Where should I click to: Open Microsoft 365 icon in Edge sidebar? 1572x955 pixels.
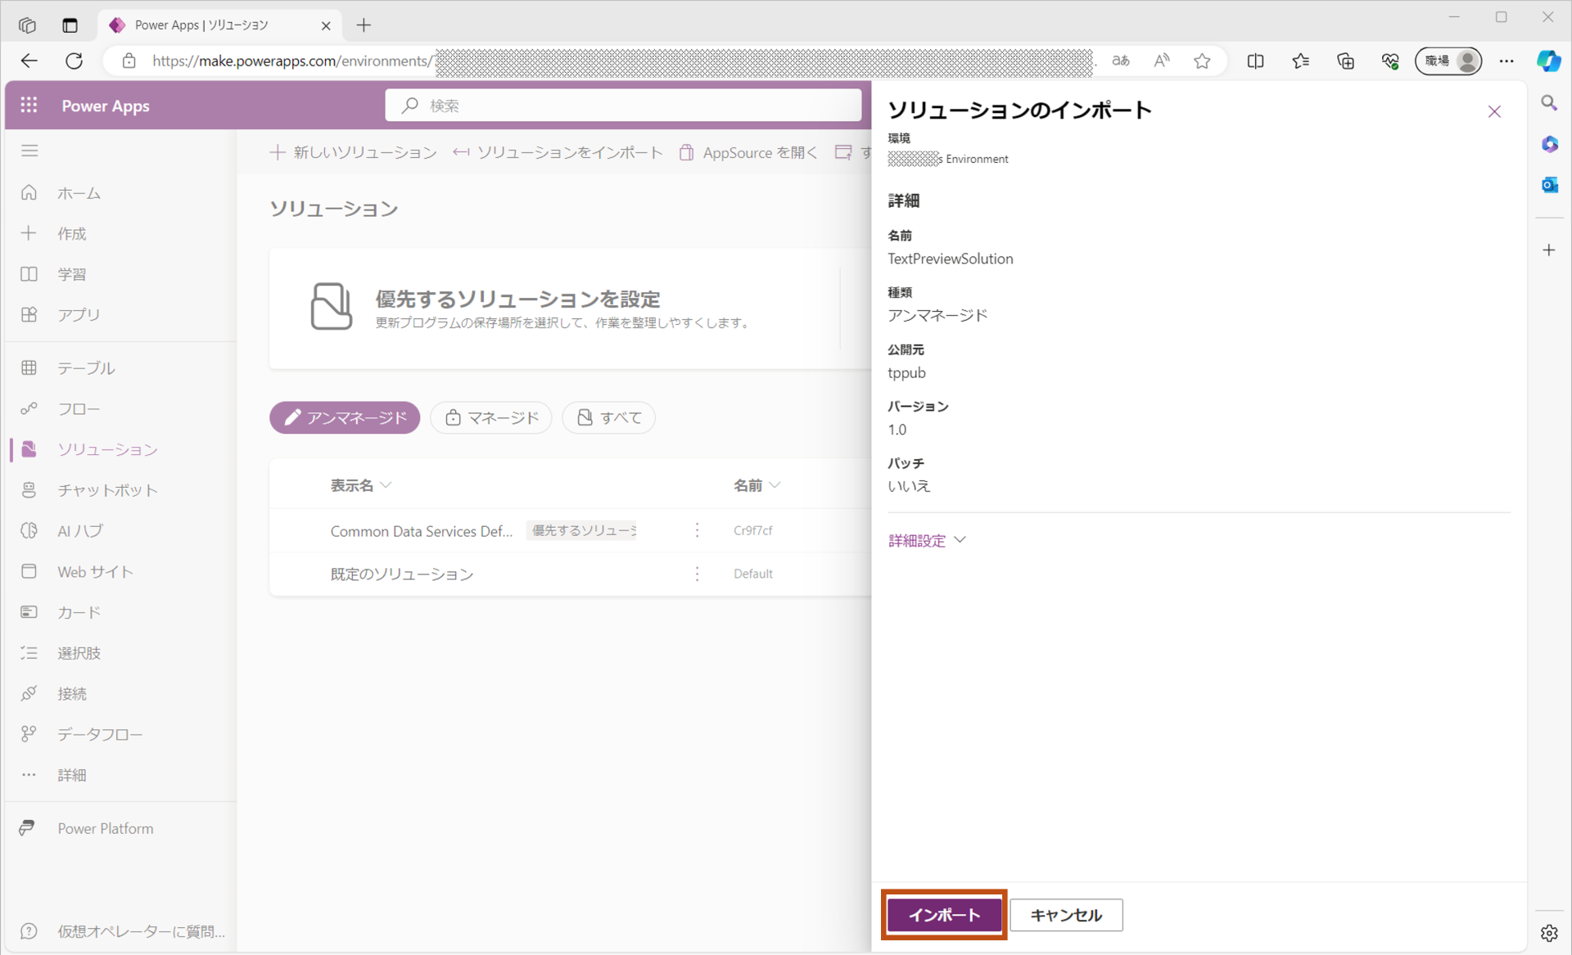pos(1549,144)
